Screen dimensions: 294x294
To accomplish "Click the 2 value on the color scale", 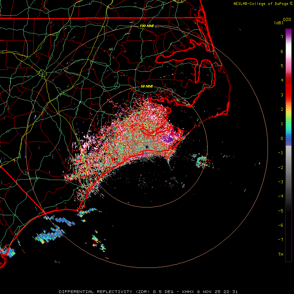I will pos(282,109).
